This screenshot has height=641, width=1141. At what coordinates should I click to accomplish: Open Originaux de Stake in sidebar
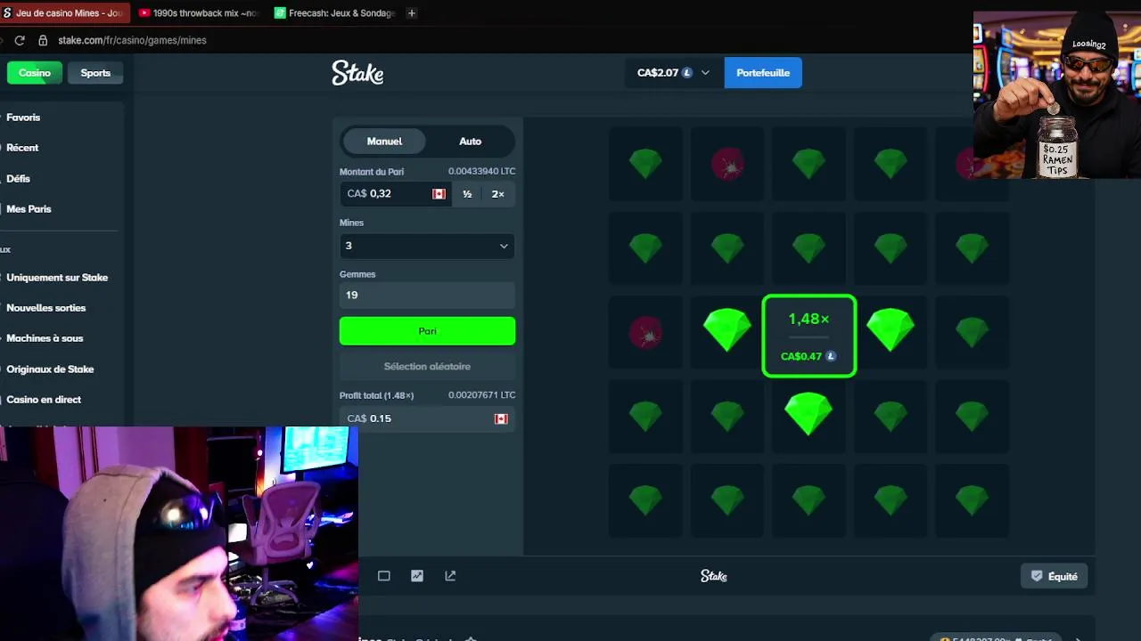pos(50,369)
